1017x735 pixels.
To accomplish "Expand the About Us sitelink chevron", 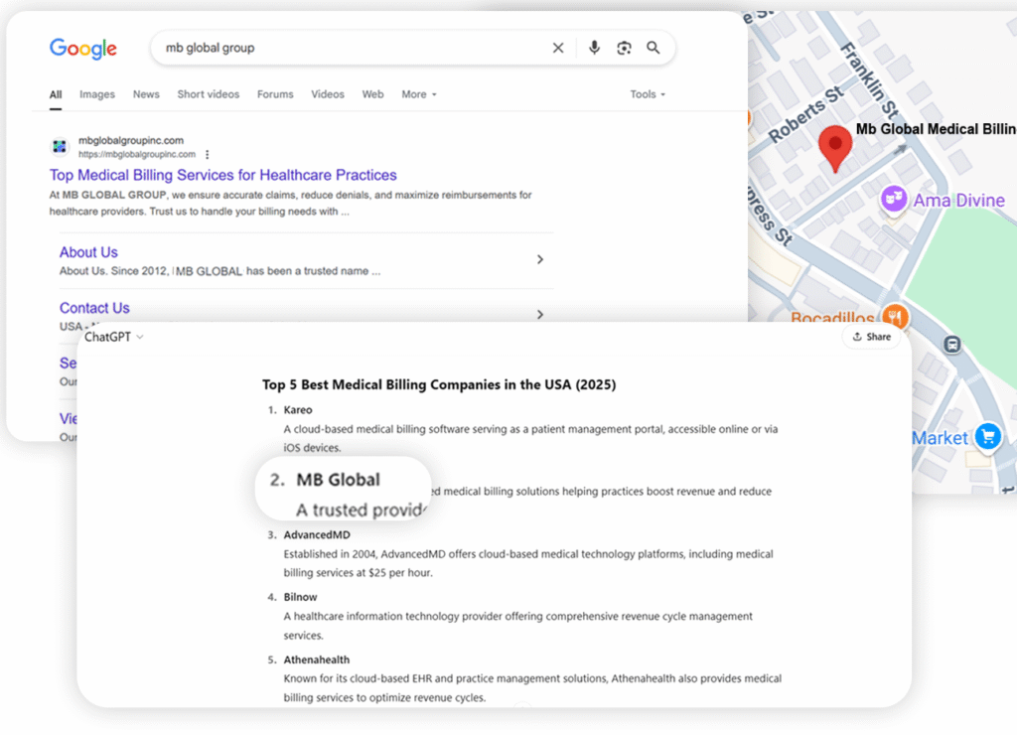I will pyautogui.click(x=539, y=259).
